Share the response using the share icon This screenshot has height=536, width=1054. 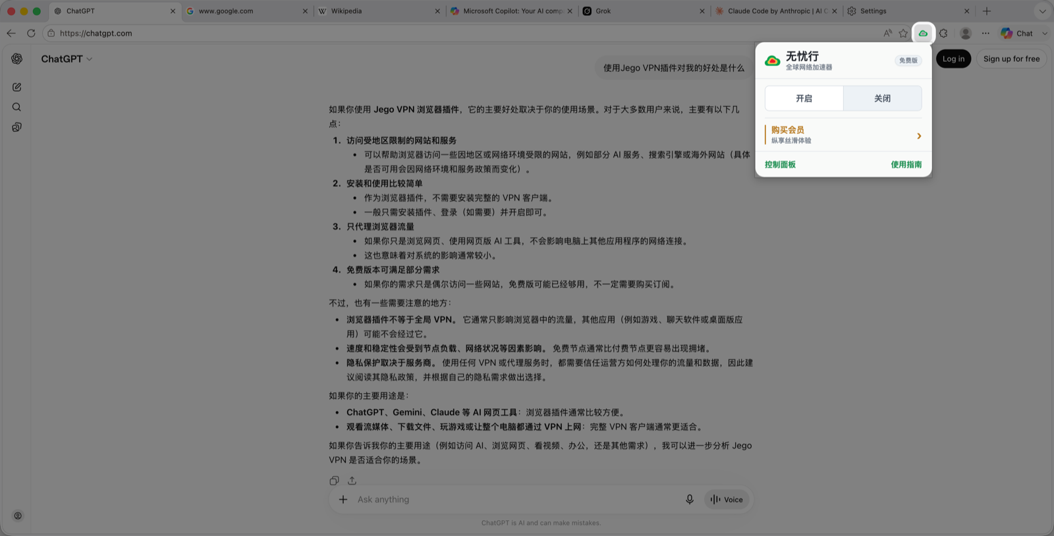coord(352,481)
